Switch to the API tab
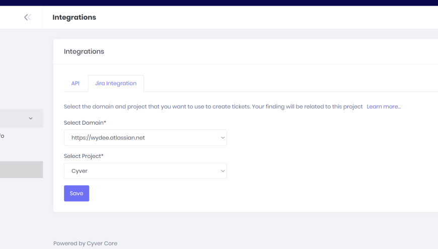 75,84
